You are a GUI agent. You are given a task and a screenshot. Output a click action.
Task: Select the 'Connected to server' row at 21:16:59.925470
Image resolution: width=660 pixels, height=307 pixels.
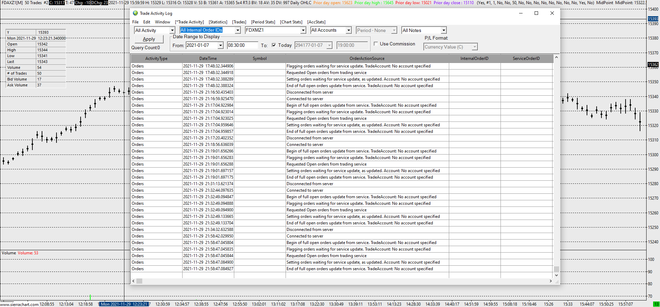342,99
